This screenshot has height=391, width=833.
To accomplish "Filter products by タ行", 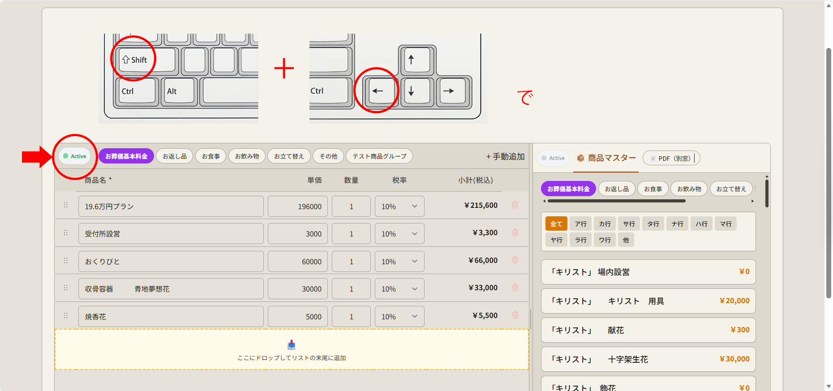I will [653, 223].
